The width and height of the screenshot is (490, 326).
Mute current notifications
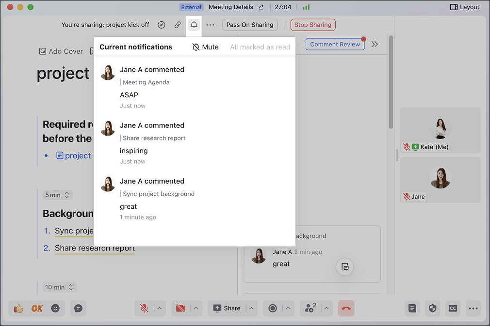click(205, 47)
